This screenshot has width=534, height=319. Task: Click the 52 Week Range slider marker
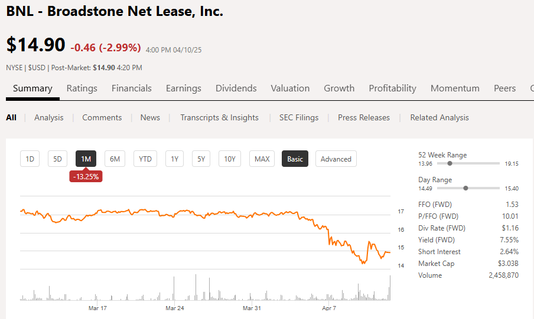tap(450, 163)
